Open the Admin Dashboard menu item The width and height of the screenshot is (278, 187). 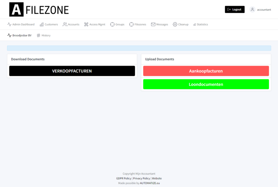pyautogui.click(x=21, y=24)
